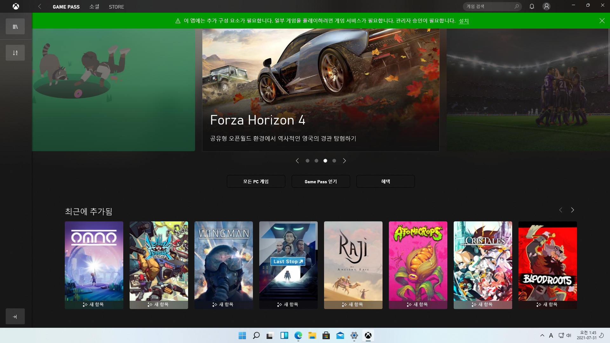Click the Xbox logo icon
Image resolution: width=610 pixels, height=343 pixels.
pyautogui.click(x=16, y=6)
